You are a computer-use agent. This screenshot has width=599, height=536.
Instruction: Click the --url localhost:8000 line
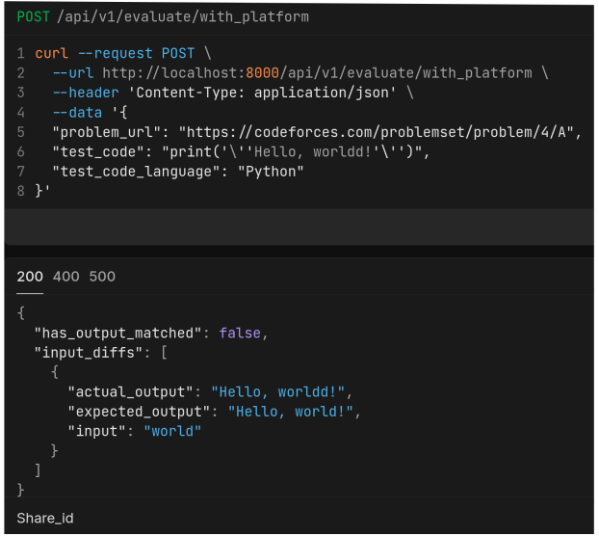pyautogui.click(x=300, y=72)
